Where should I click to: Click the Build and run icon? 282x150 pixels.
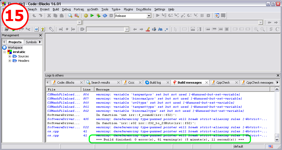pyautogui.click(x=99, y=16)
